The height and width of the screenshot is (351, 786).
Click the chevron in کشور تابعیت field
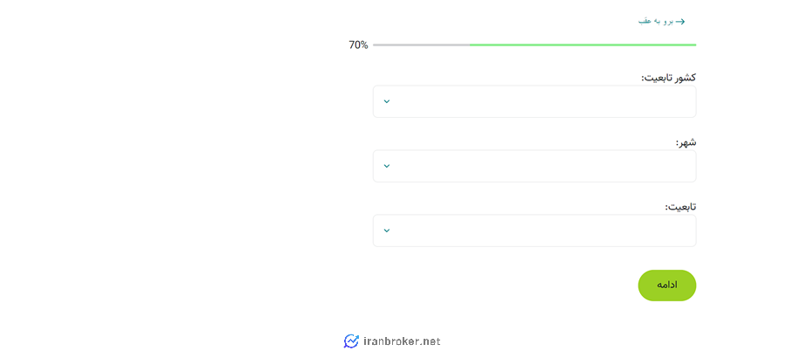click(x=387, y=101)
